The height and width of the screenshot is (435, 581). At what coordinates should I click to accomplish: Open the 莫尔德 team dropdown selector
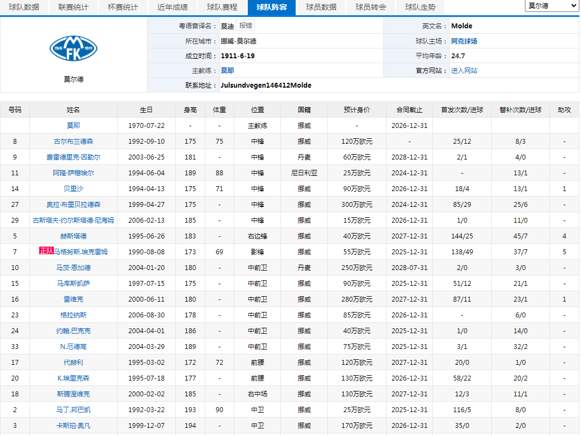552,5
